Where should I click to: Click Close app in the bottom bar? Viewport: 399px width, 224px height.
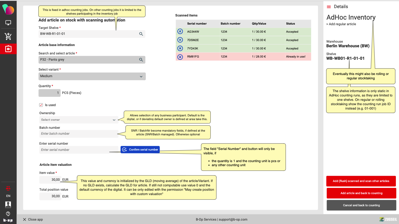click(33, 219)
